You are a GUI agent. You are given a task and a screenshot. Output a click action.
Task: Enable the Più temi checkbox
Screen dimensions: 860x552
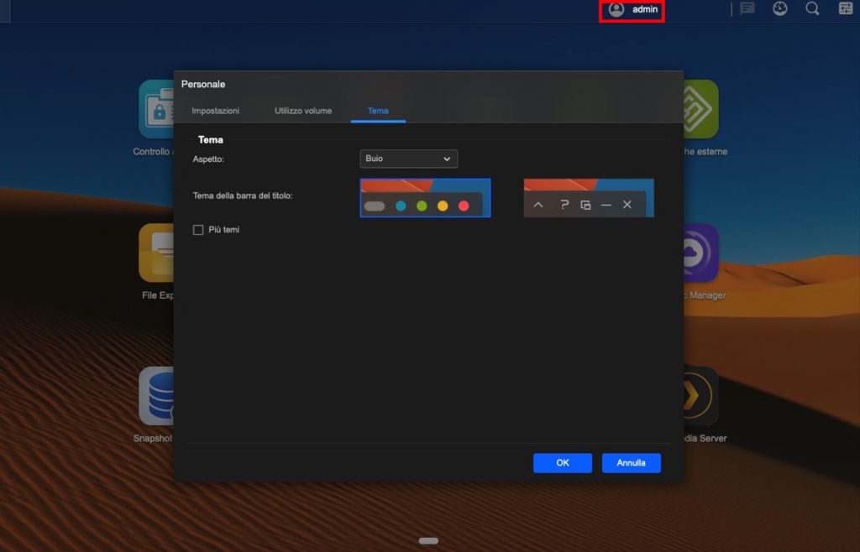(198, 230)
